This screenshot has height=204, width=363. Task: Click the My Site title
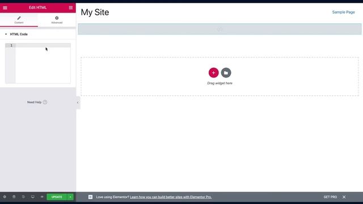pyautogui.click(x=95, y=12)
